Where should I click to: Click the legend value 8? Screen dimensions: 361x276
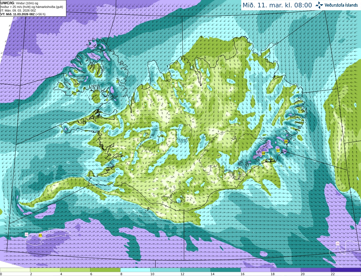(121, 274)
